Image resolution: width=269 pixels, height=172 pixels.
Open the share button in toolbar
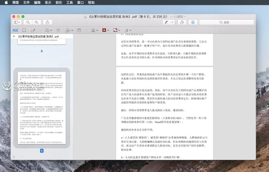tap(47, 22)
